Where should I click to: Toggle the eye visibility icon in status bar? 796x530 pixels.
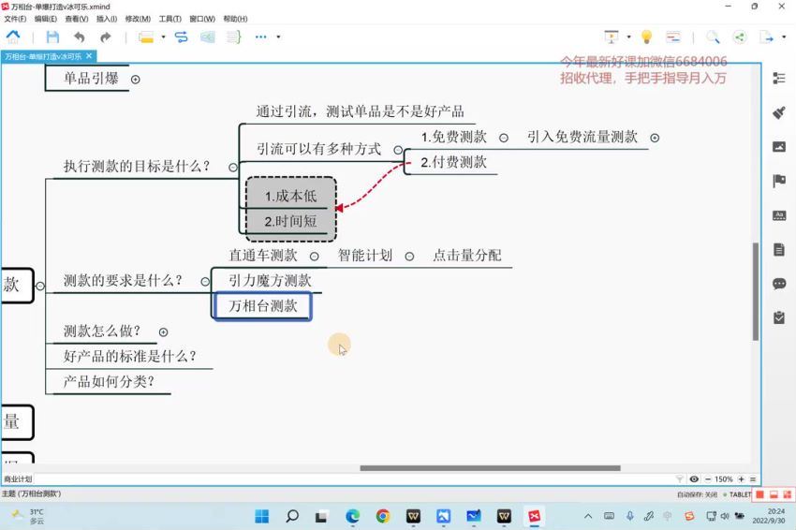click(694, 479)
